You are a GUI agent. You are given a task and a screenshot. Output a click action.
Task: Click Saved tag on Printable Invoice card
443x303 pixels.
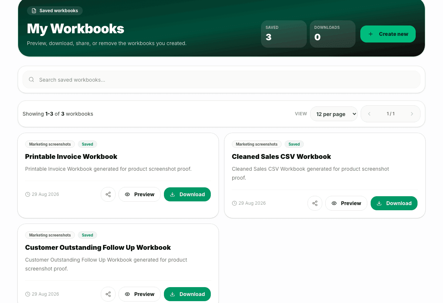[87, 144]
